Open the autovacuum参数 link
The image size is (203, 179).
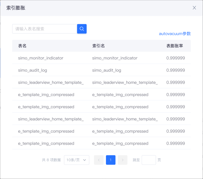pyautogui.click(x=175, y=34)
